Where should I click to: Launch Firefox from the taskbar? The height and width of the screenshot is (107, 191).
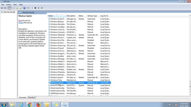coord(38,105)
